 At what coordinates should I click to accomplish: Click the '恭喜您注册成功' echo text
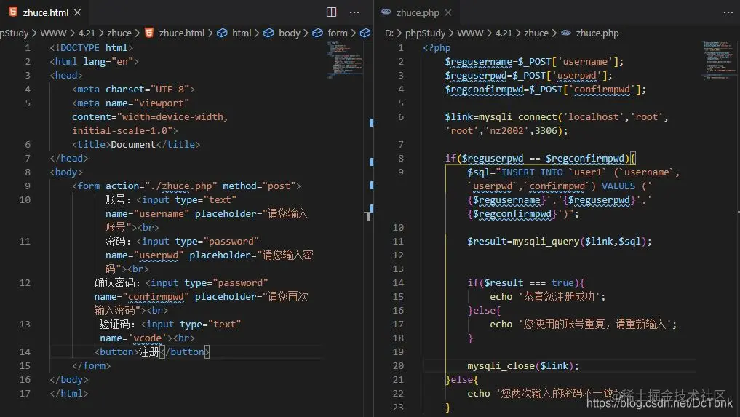[559, 297]
